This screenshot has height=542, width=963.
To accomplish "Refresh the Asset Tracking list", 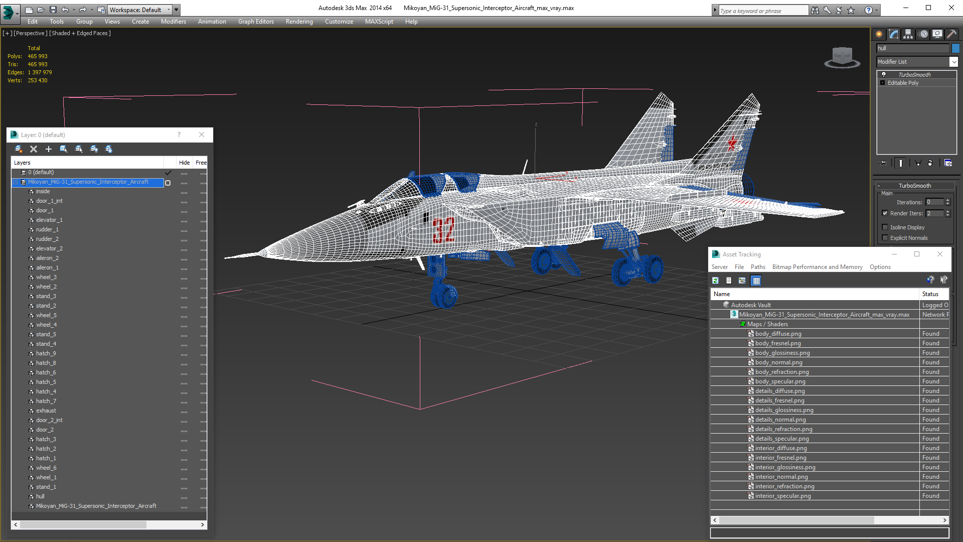I will (x=716, y=281).
